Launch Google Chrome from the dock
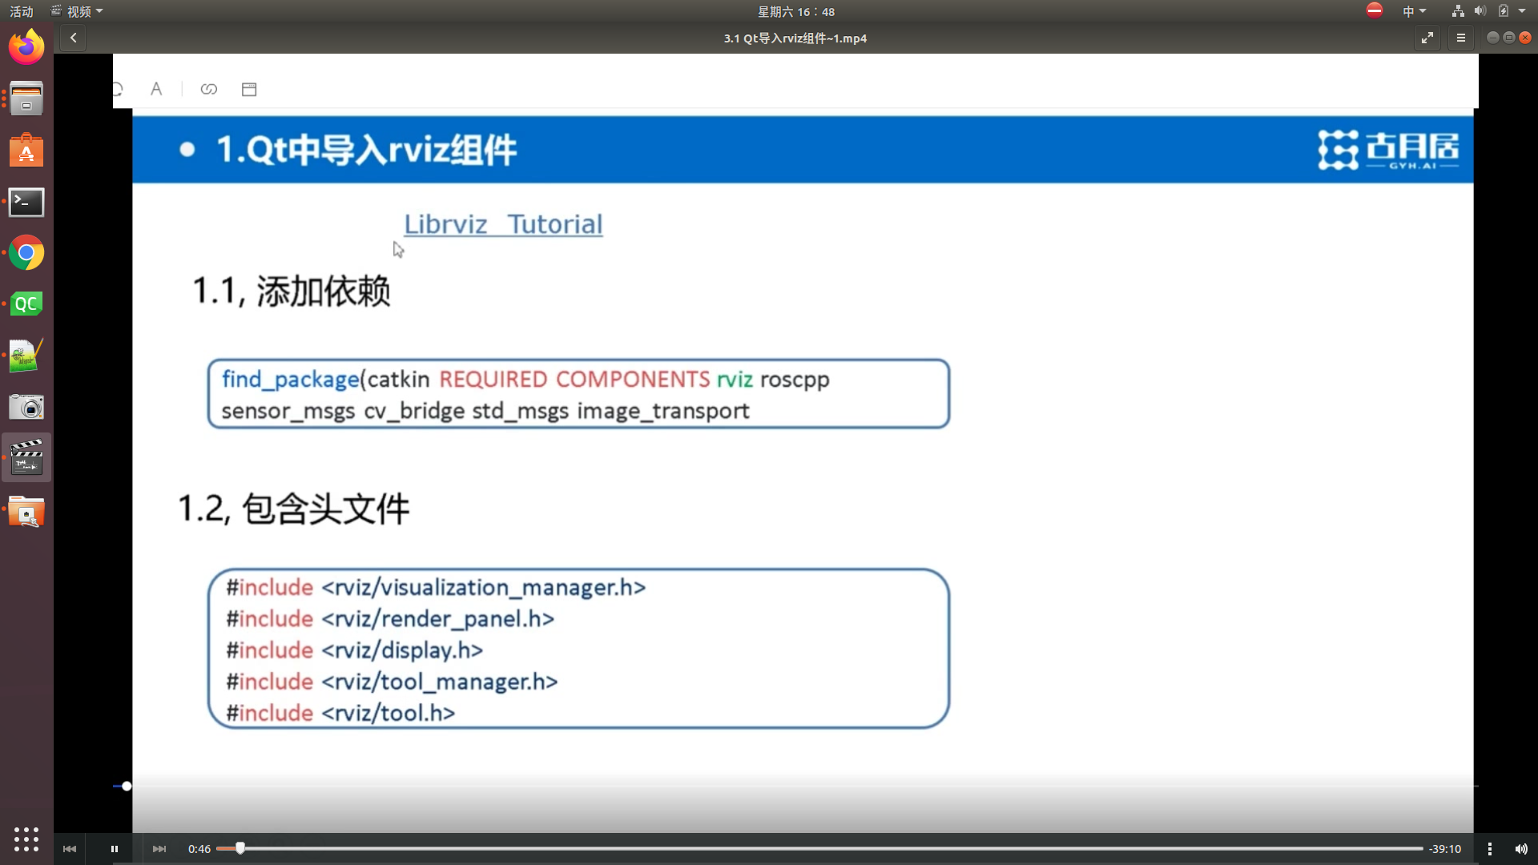The width and height of the screenshot is (1538, 865). (x=26, y=254)
